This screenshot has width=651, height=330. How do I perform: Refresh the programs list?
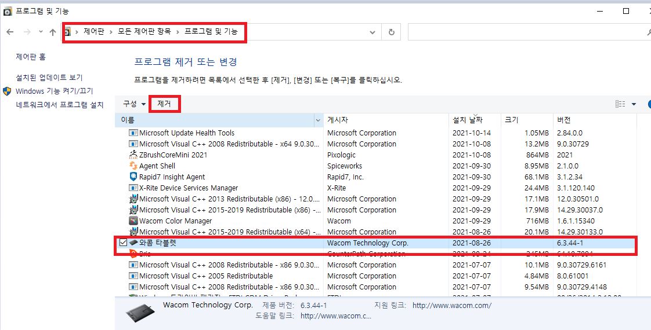[391, 32]
